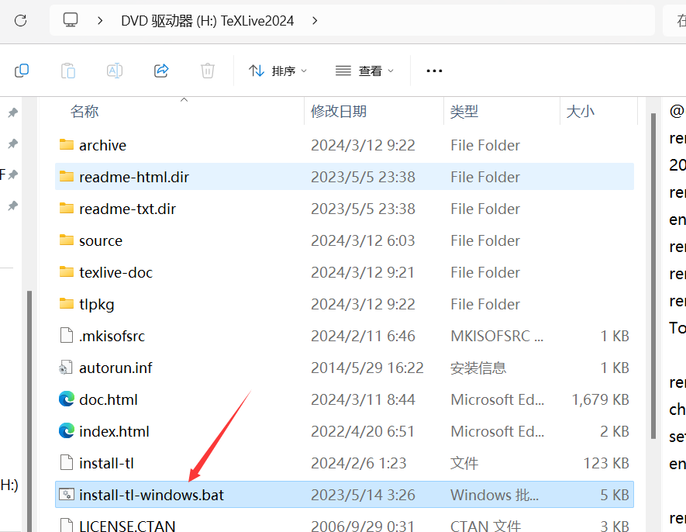The height and width of the screenshot is (532, 686).
Task: Click the Copy toolbar icon
Action: click(x=22, y=71)
